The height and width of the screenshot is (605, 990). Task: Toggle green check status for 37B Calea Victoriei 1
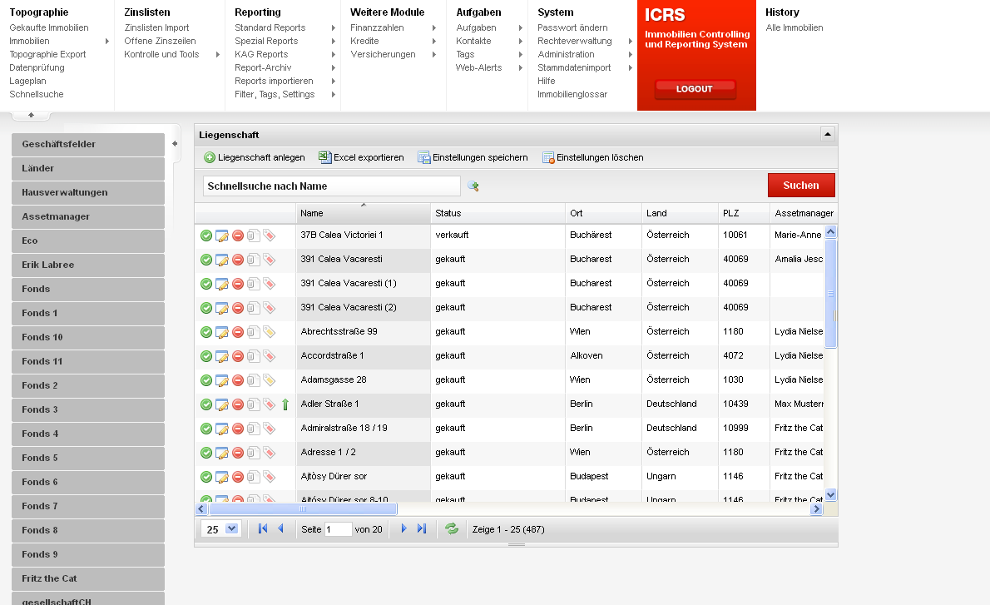[205, 236]
